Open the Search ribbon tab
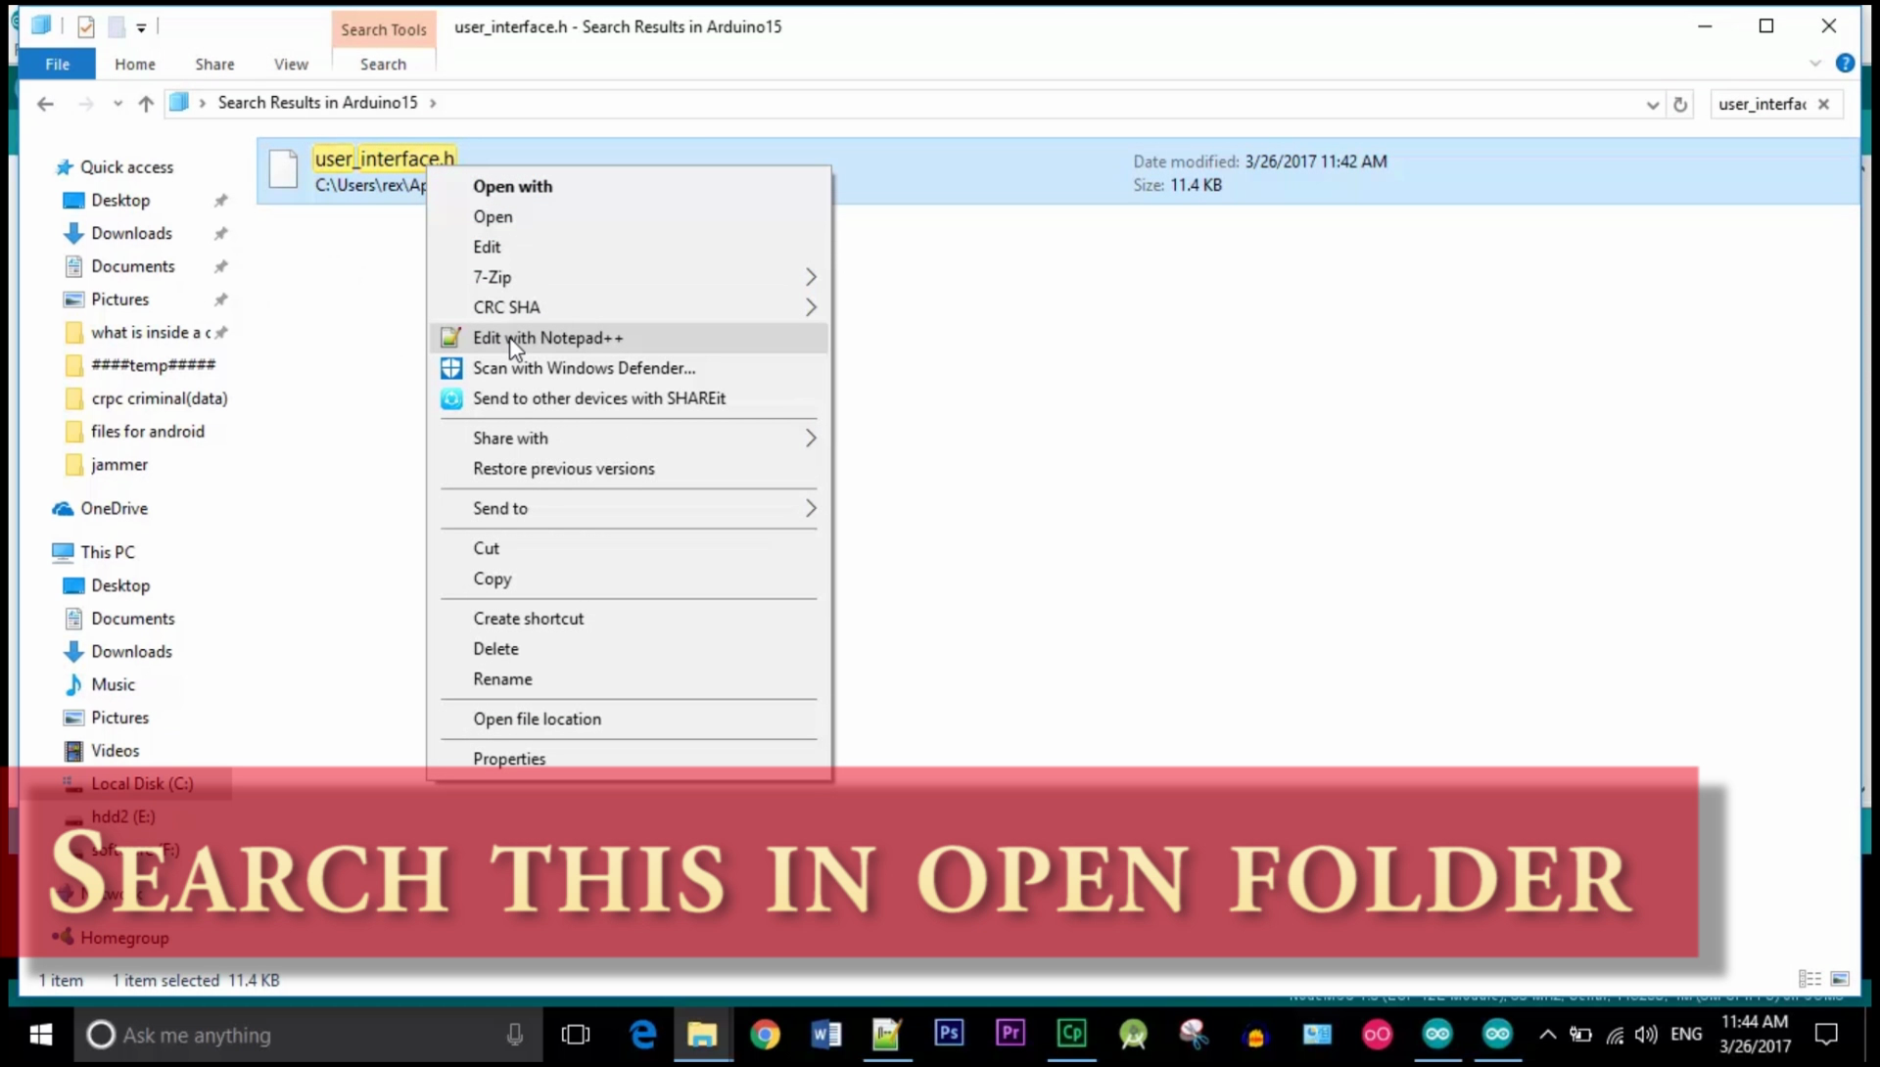Viewport: 1880px width, 1067px height. [x=383, y=64]
